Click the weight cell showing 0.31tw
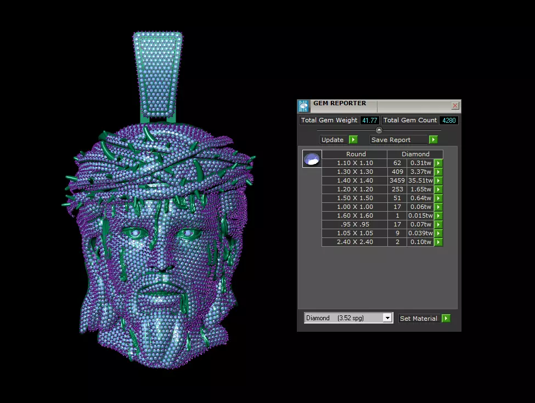 (x=420, y=163)
